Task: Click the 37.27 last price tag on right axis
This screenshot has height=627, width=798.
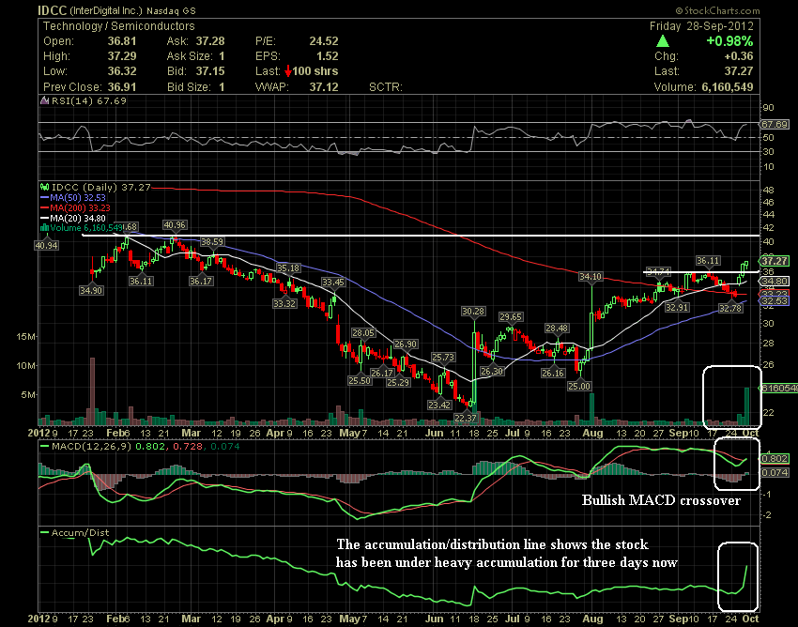Action: 775,261
